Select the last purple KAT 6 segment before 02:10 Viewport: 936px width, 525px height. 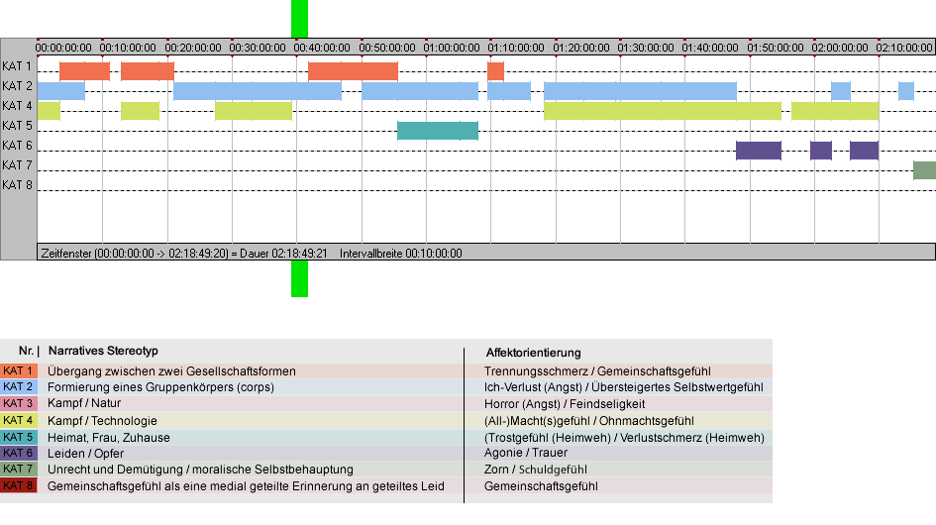pyautogui.click(x=864, y=151)
